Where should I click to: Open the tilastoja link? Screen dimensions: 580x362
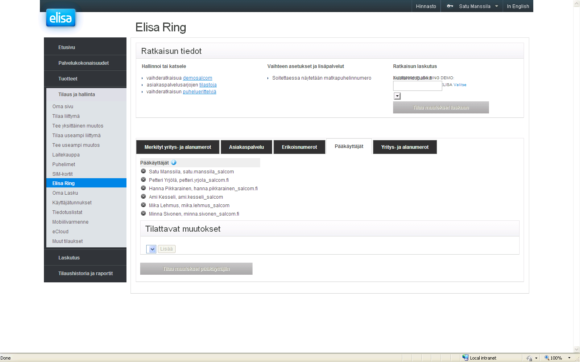pyautogui.click(x=208, y=85)
